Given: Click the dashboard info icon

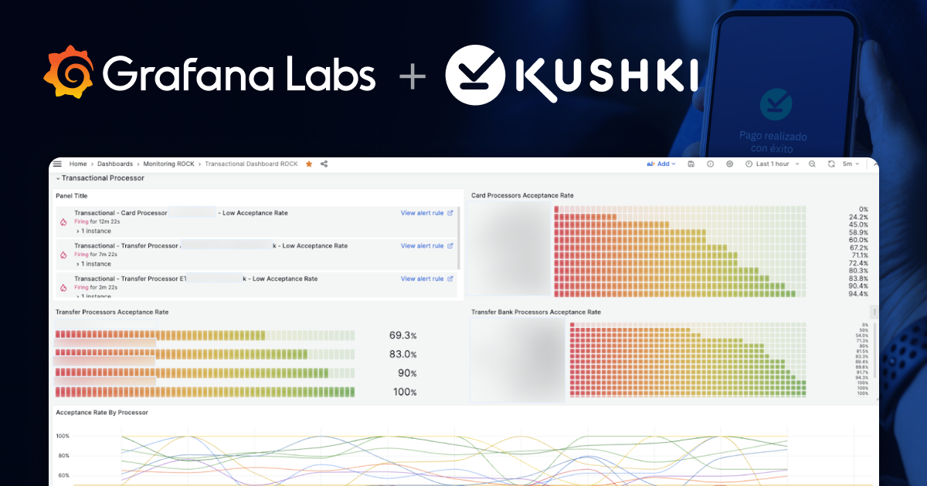Looking at the screenshot, I should [711, 164].
